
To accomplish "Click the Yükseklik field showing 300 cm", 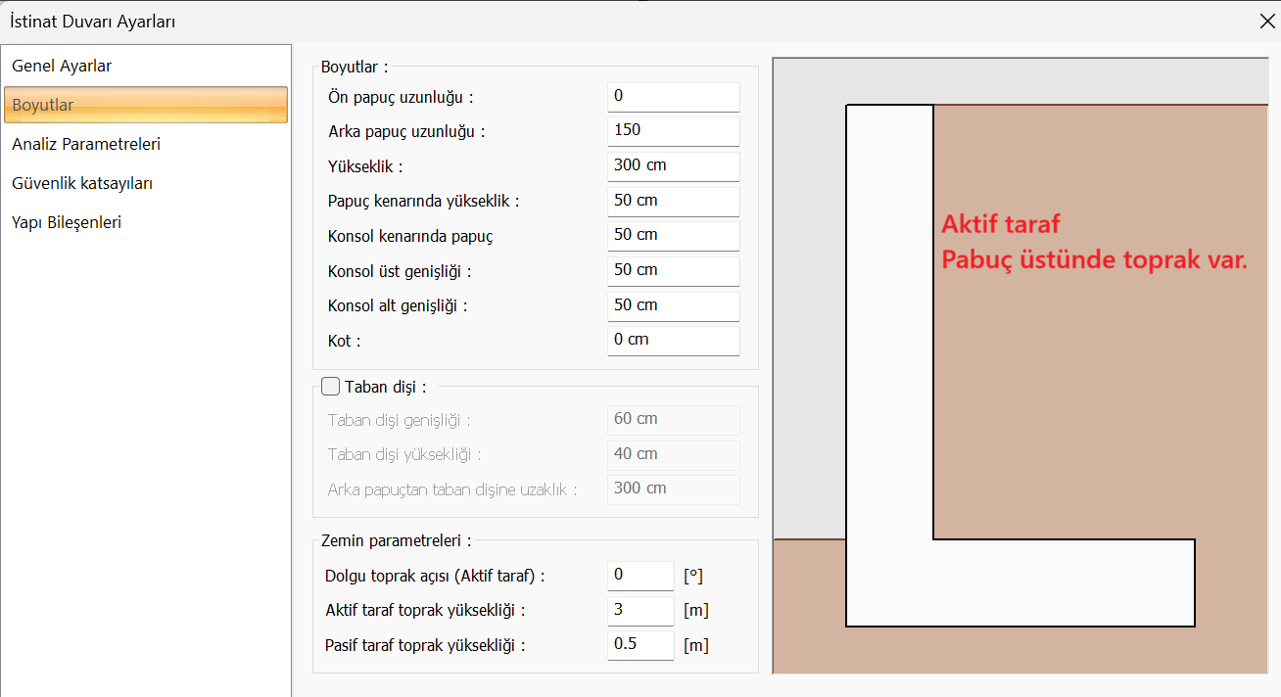I will [673, 166].
